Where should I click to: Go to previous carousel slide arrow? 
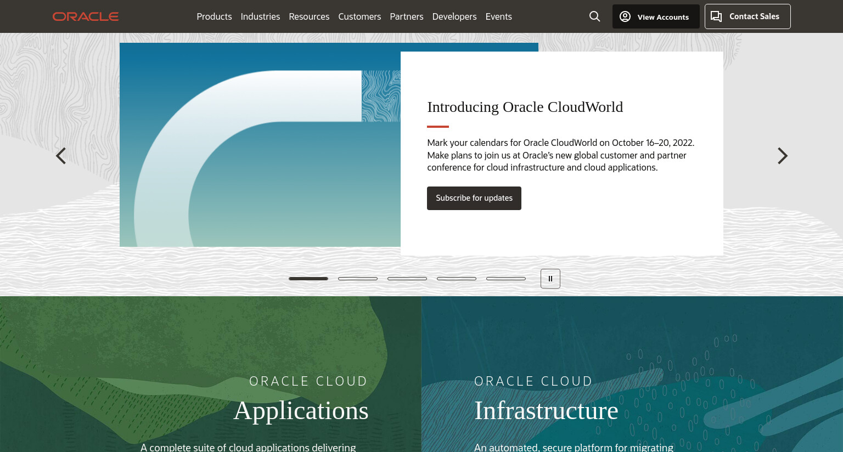coord(61,156)
